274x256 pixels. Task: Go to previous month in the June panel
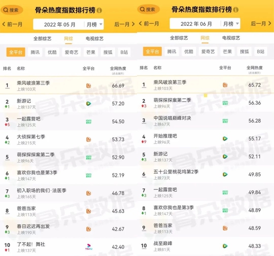(x=149, y=23)
